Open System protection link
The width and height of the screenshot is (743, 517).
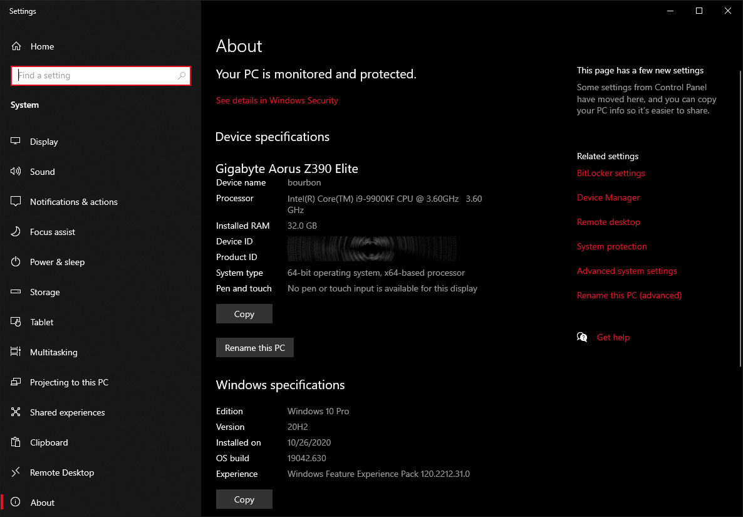pos(611,246)
